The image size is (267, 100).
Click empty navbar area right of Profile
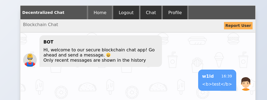(x=222, y=12)
